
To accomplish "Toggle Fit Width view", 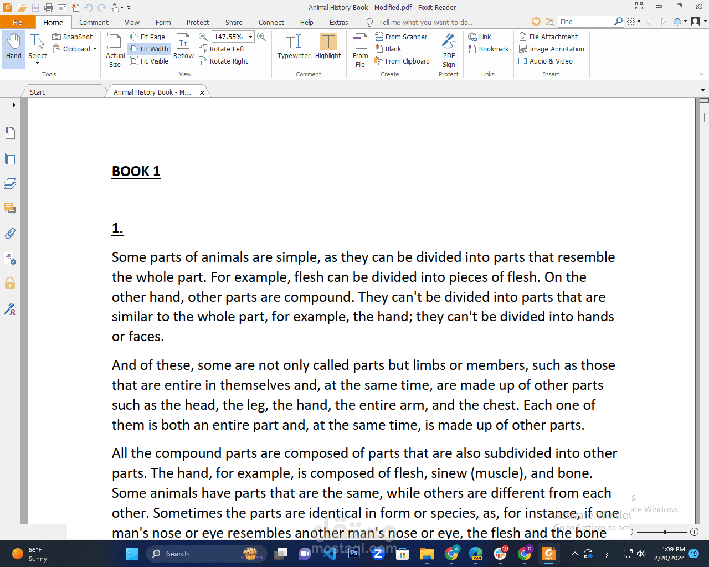I will coord(149,49).
